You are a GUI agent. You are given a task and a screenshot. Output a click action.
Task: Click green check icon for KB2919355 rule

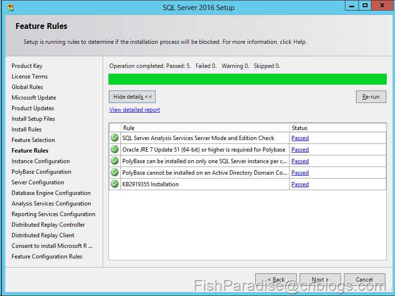[x=115, y=184]
